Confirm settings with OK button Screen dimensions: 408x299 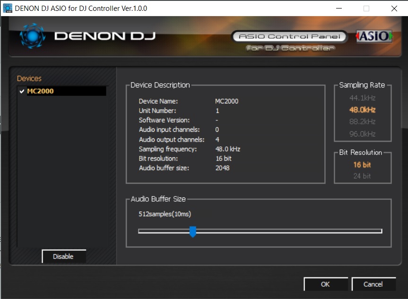[326, 284]
